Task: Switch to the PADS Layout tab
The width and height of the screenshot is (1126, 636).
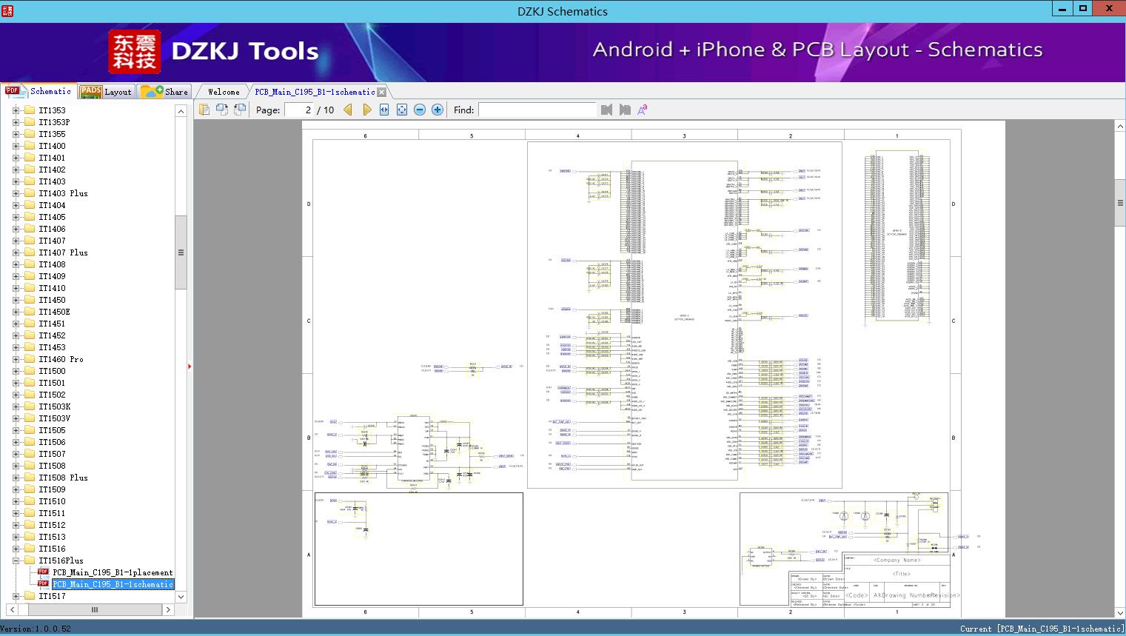Action: [x=106, y=92]
